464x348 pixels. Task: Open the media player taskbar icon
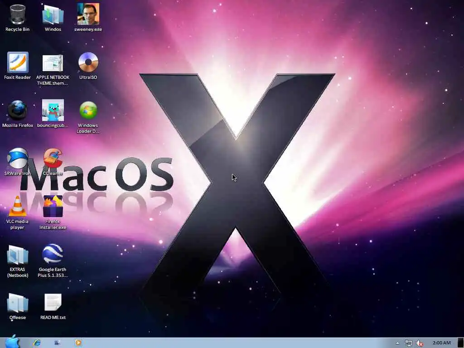coord(78,343)
